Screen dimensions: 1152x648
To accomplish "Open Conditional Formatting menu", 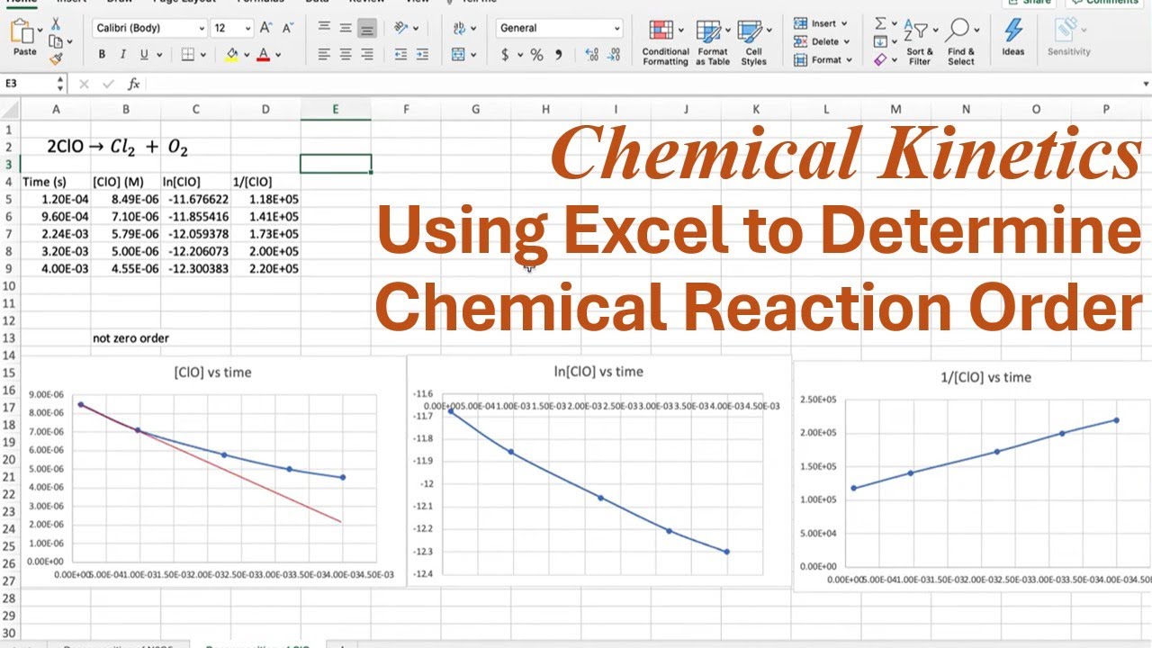I will [665, 42].
